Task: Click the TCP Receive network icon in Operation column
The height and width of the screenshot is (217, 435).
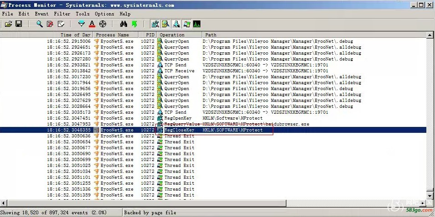Action: [160, 71]
